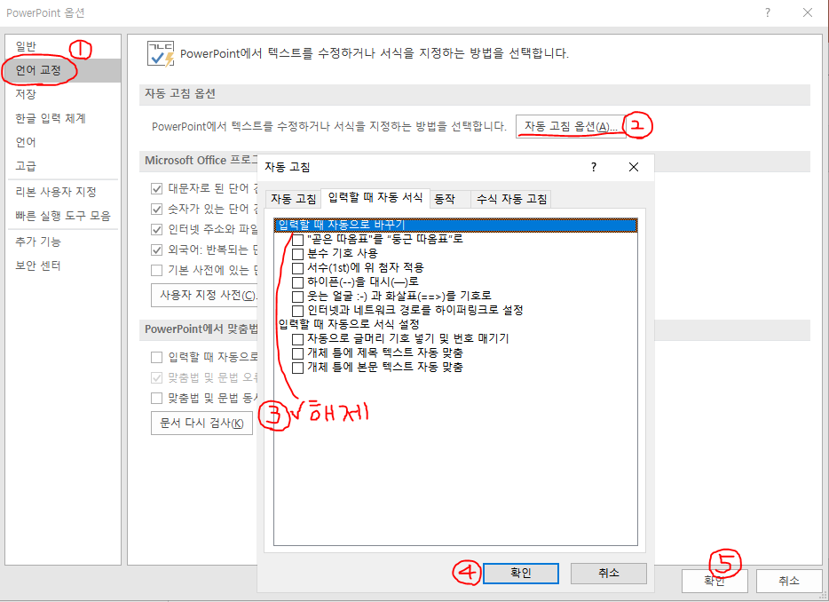The height and width of the screenshot is (602, 829).
Task: Close the 자동 고침 dialog
Action: pyautogui.click(x=634, y=167)
